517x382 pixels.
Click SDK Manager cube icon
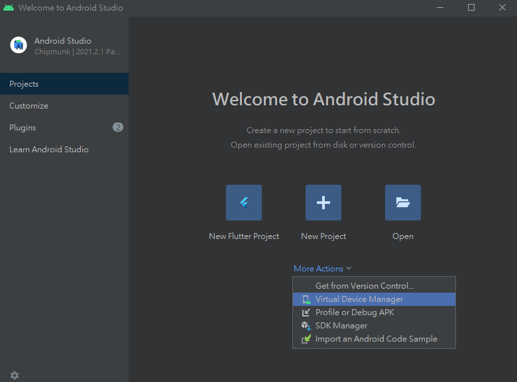coord(306,326)
